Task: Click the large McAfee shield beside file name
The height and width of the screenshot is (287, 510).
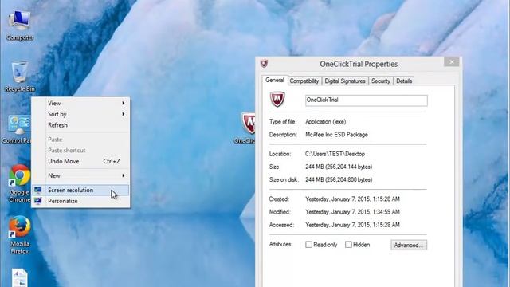Action: (x=277, y=99)
